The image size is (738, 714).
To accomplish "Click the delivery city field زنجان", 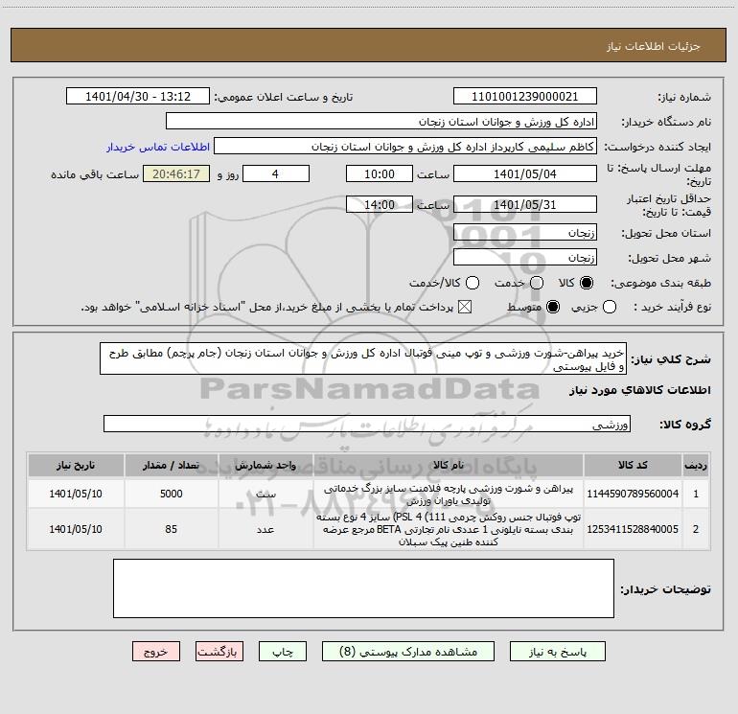I will tap(525, 257).
